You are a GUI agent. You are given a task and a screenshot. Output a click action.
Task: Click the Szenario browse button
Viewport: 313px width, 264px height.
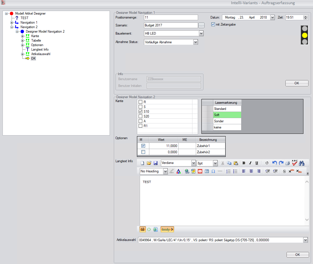click(x=201, y=25)
